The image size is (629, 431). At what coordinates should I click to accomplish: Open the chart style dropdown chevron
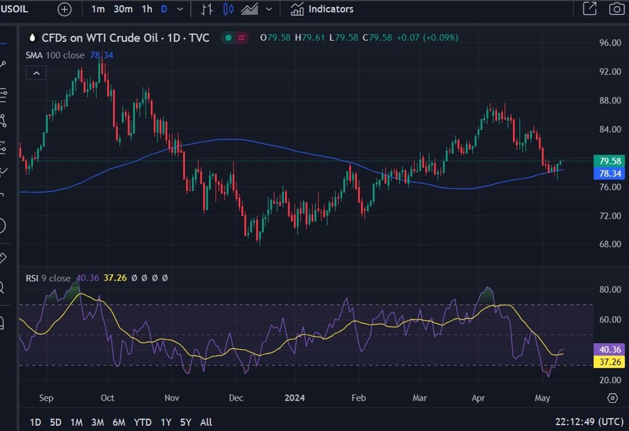point(270,9)
